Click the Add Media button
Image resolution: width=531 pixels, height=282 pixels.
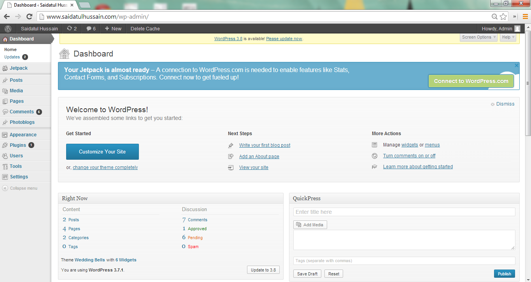(310, 225)
